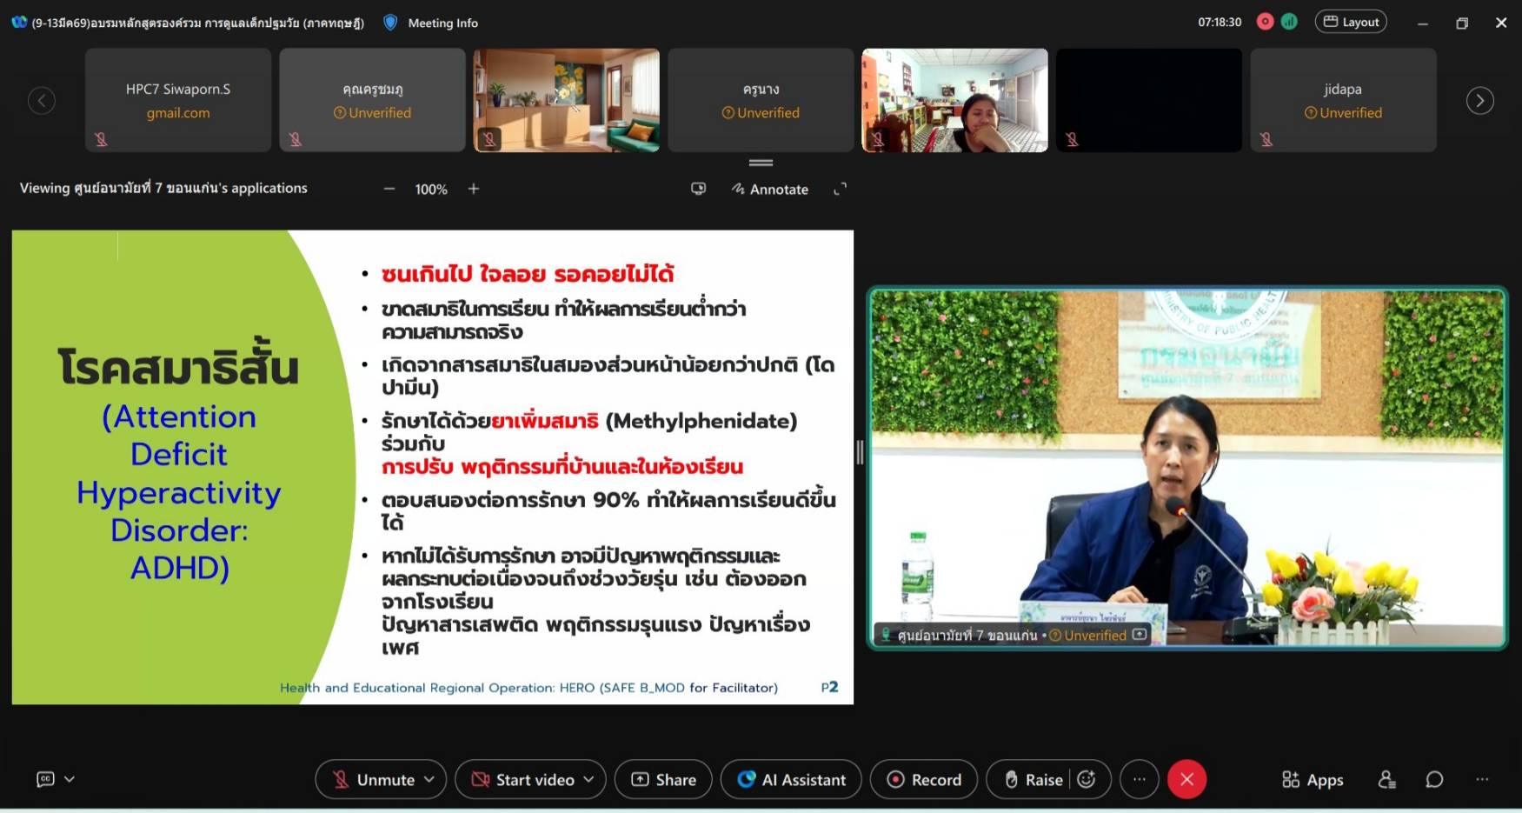Click the Meeting Info shield icon

click(391, 23)
